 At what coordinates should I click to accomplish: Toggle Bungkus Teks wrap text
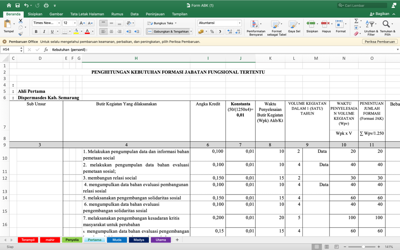[x=162, y=23]
